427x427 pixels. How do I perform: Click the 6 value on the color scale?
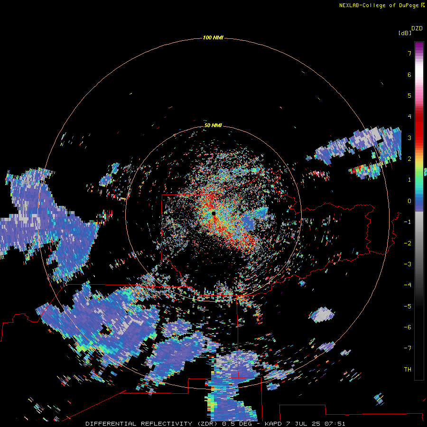point(409,74)
